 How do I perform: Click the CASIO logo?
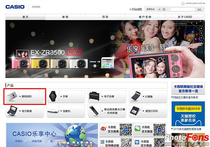(x=15, y=7)
